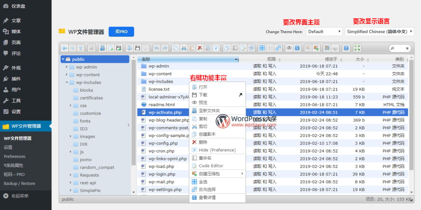Choose 查看详情 in the context menu
The height and width of the screenshot is (210, 421).
click(x=217, y=198)
